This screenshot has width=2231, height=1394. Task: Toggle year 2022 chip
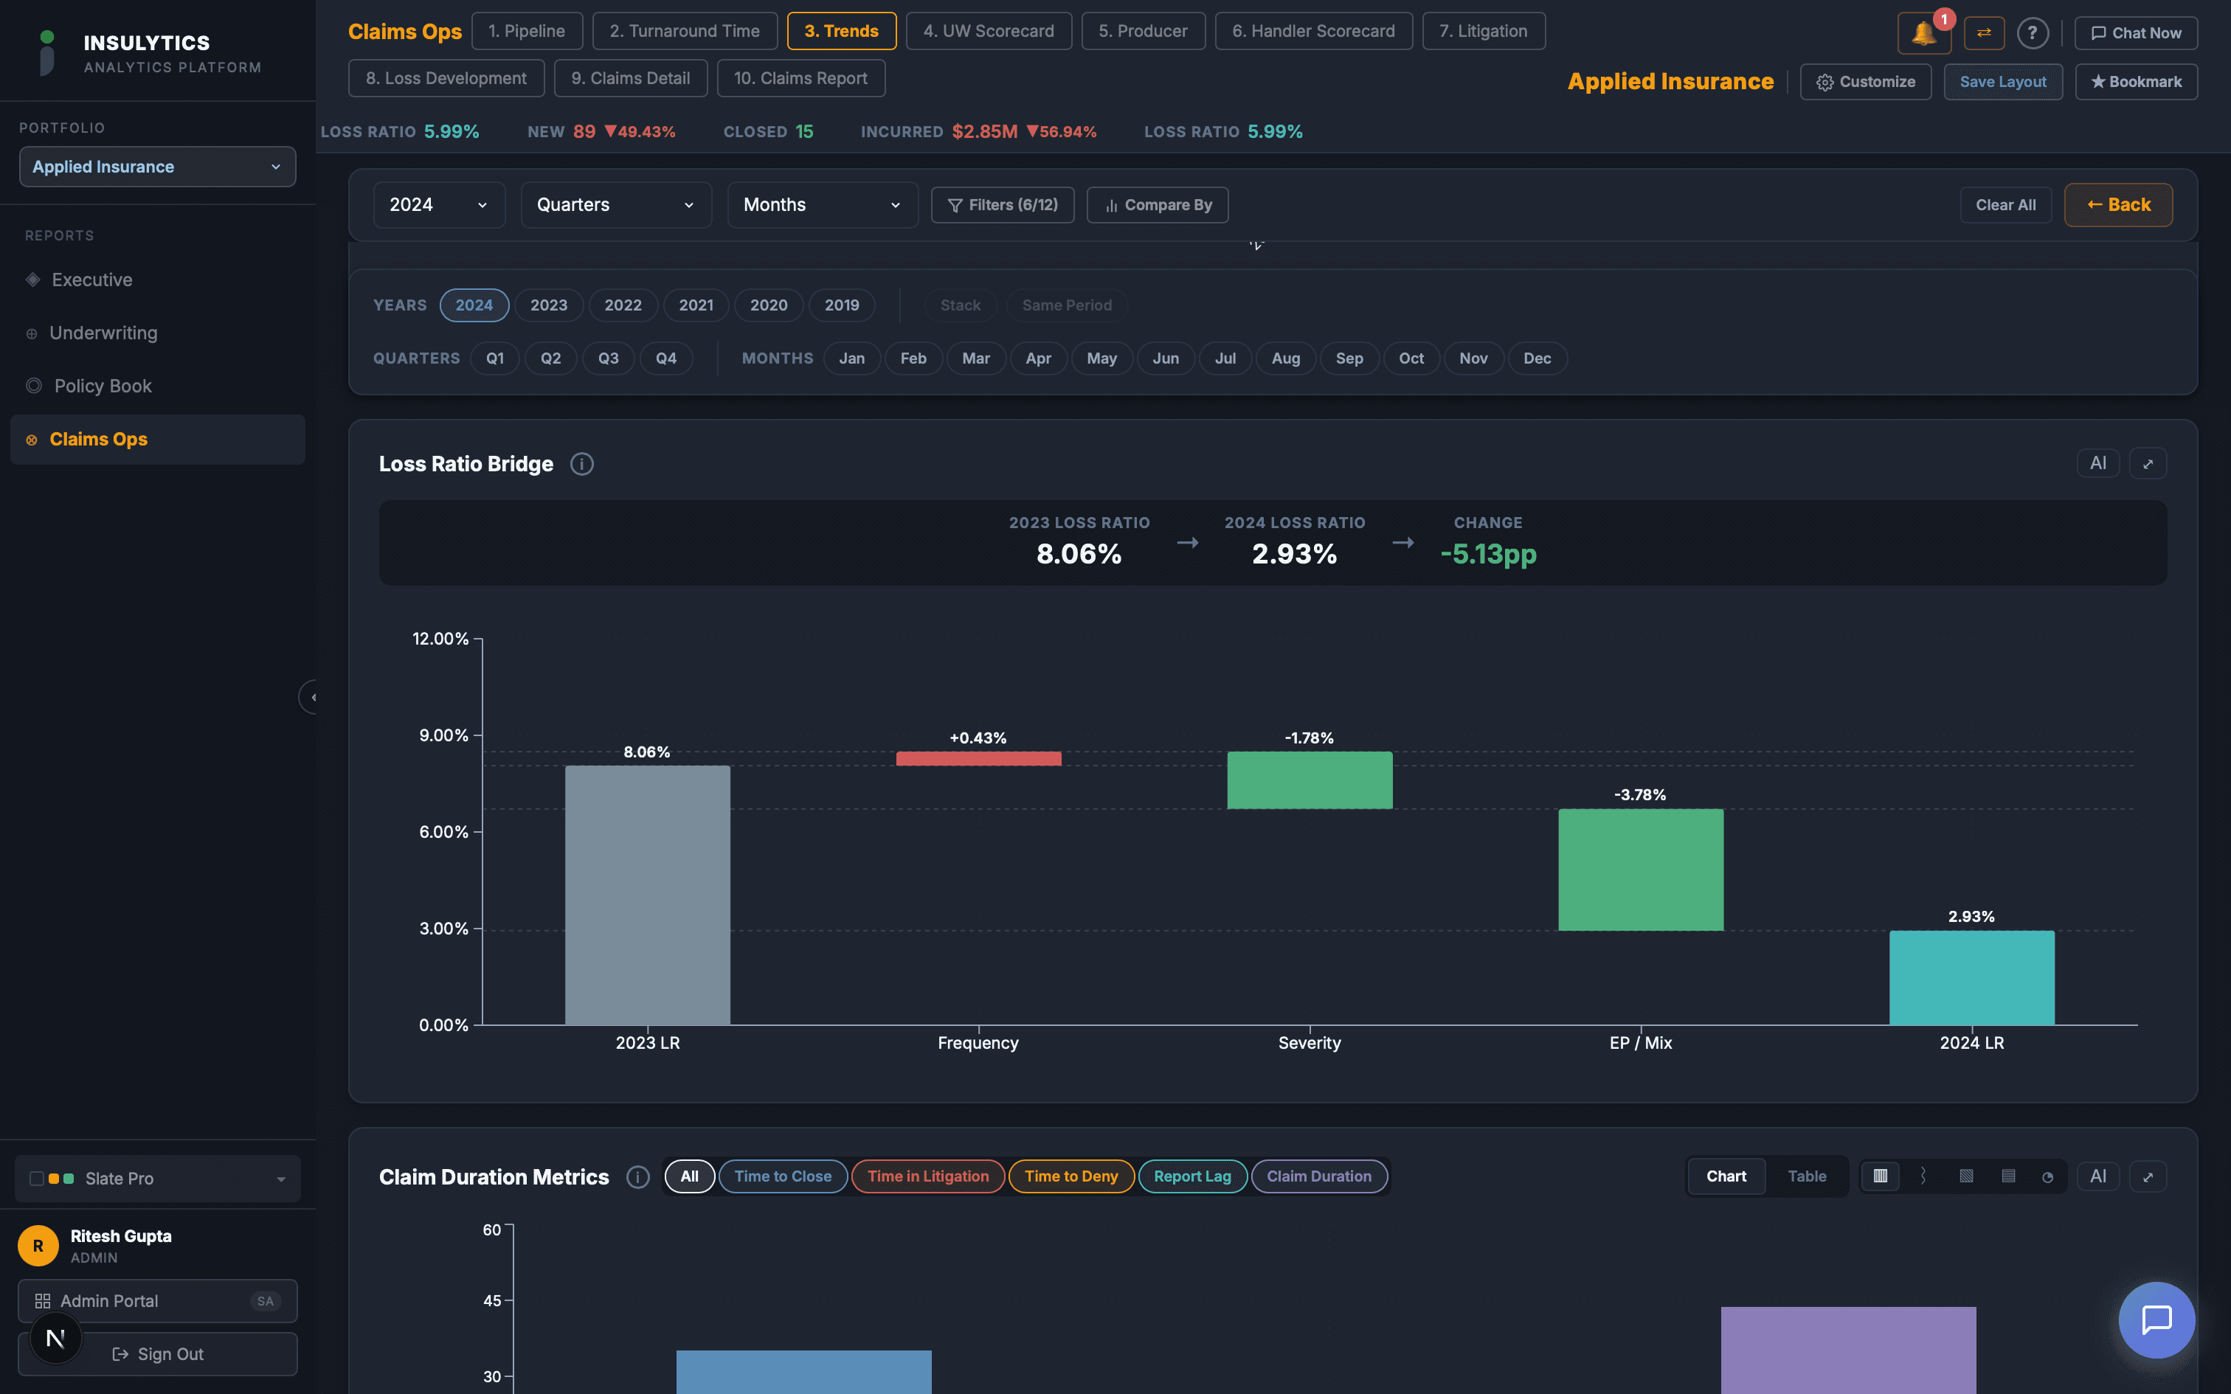(623, 305)
